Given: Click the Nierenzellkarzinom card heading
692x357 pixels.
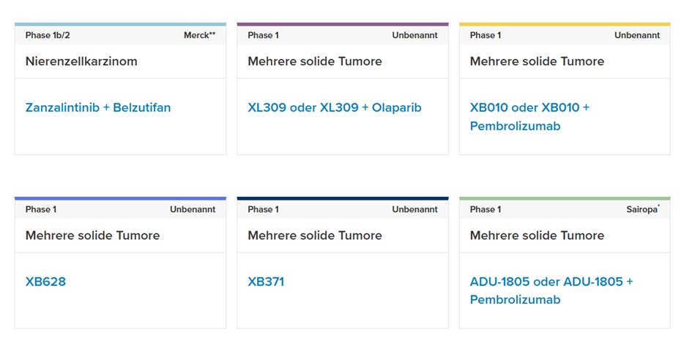Looking at the screenshot, I should (81, 61).
